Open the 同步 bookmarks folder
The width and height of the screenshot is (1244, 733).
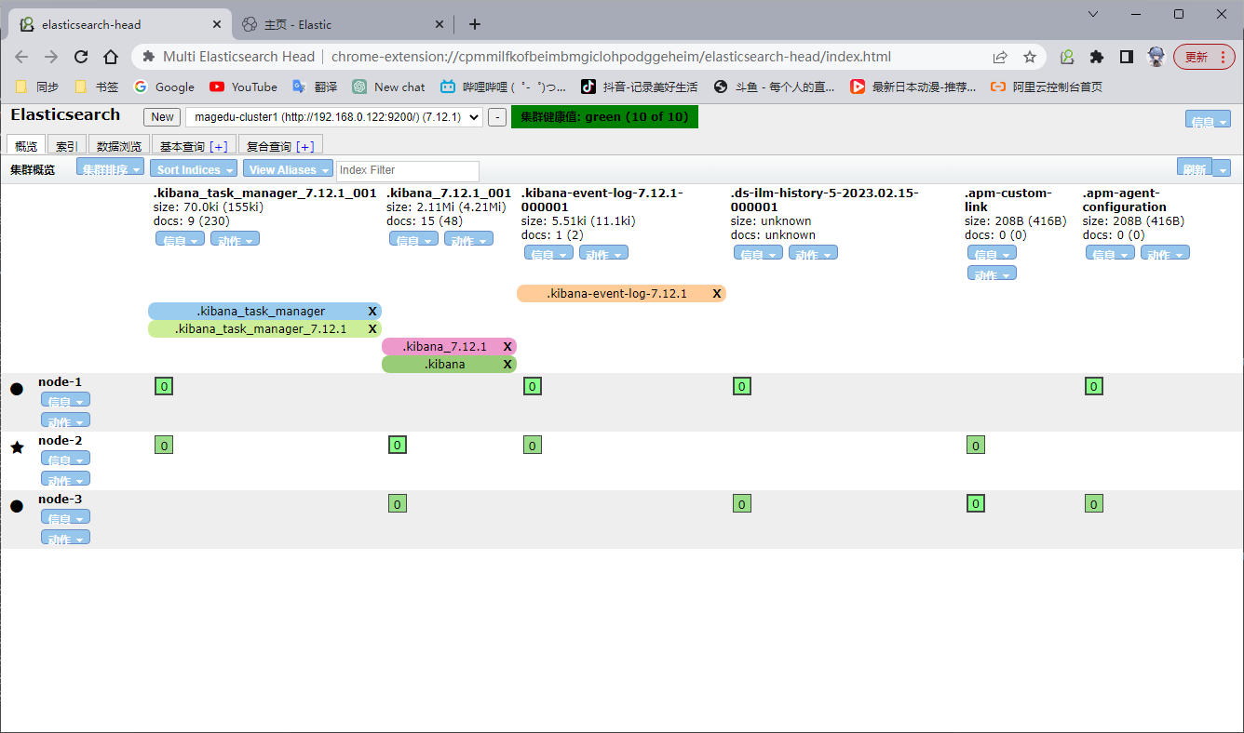coord(37,87)
